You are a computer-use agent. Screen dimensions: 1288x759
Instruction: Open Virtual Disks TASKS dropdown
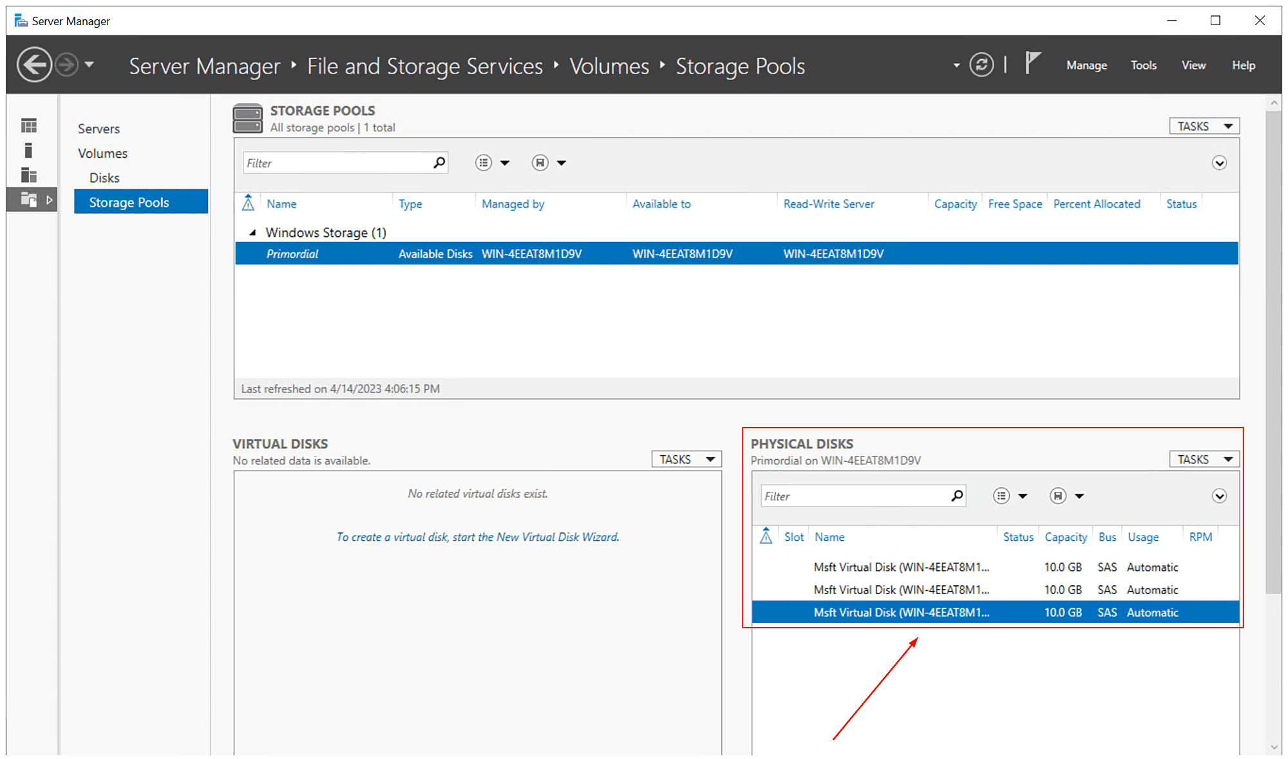click(x=687, y=459)
